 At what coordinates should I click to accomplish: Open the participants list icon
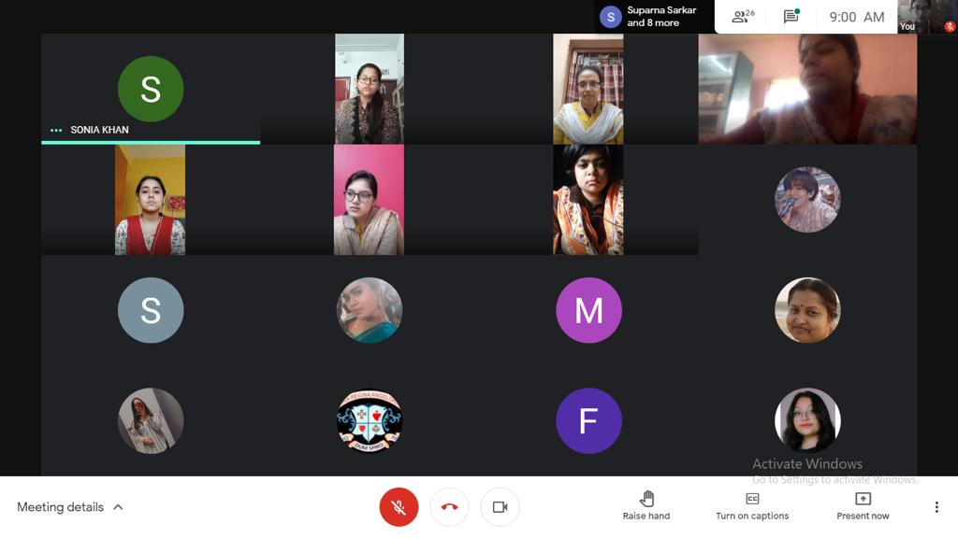[743, 17]
